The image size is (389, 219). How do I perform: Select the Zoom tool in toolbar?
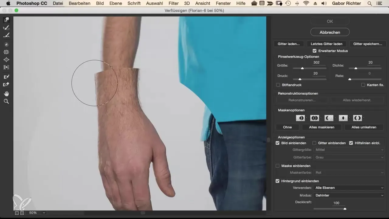(x=6, y=101)
